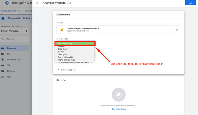Select Trang trí liên kết option
Screen dimensions: 198x115
pyautogui.click(x=66, y=57)
